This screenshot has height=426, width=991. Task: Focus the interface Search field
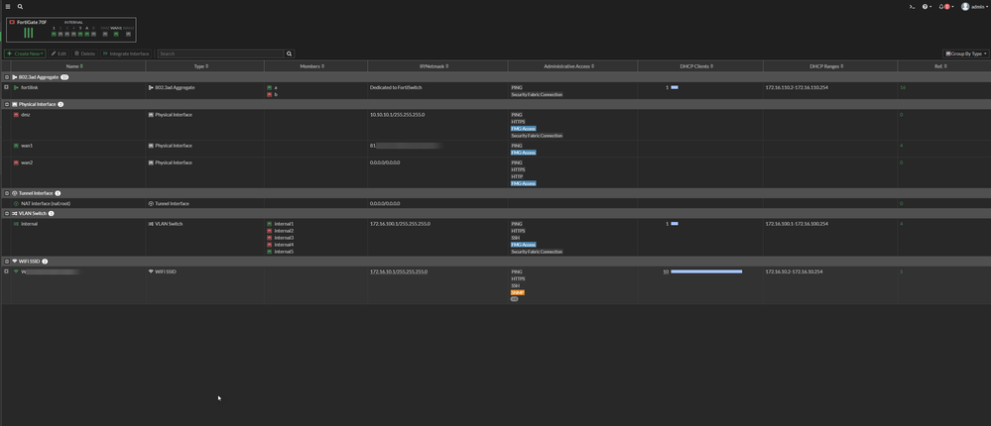[x=221, y=53]
